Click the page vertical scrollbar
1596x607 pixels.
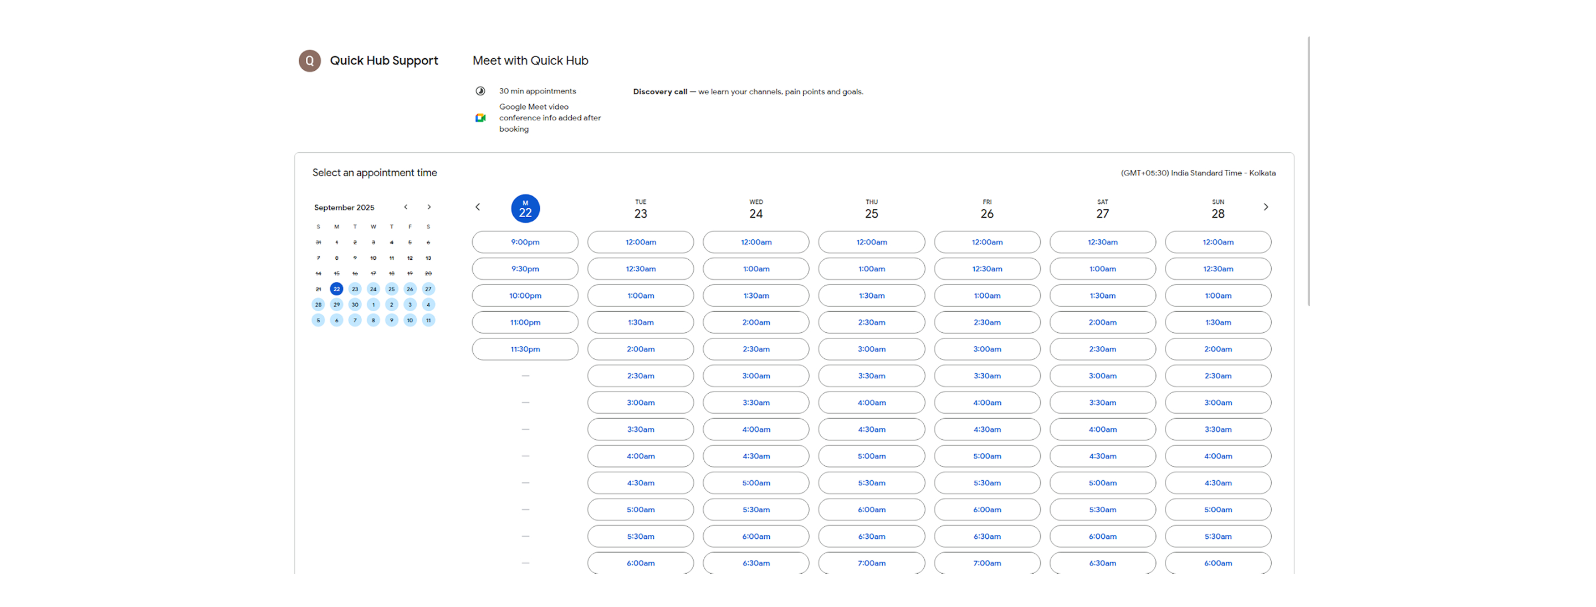pyautogui.click(x=1308, y=171)
